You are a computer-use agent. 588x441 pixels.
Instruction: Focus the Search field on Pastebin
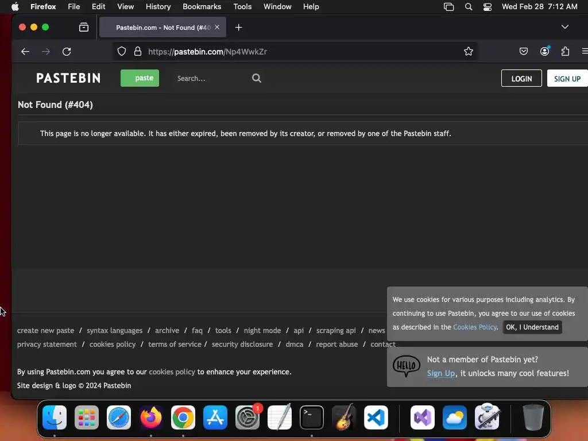(212, 78)
